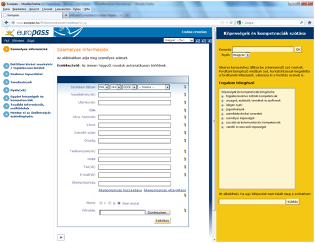
Task: Go to Szakmai tapasztalat step
Action: pyautogui.click(x=26, y=74)
